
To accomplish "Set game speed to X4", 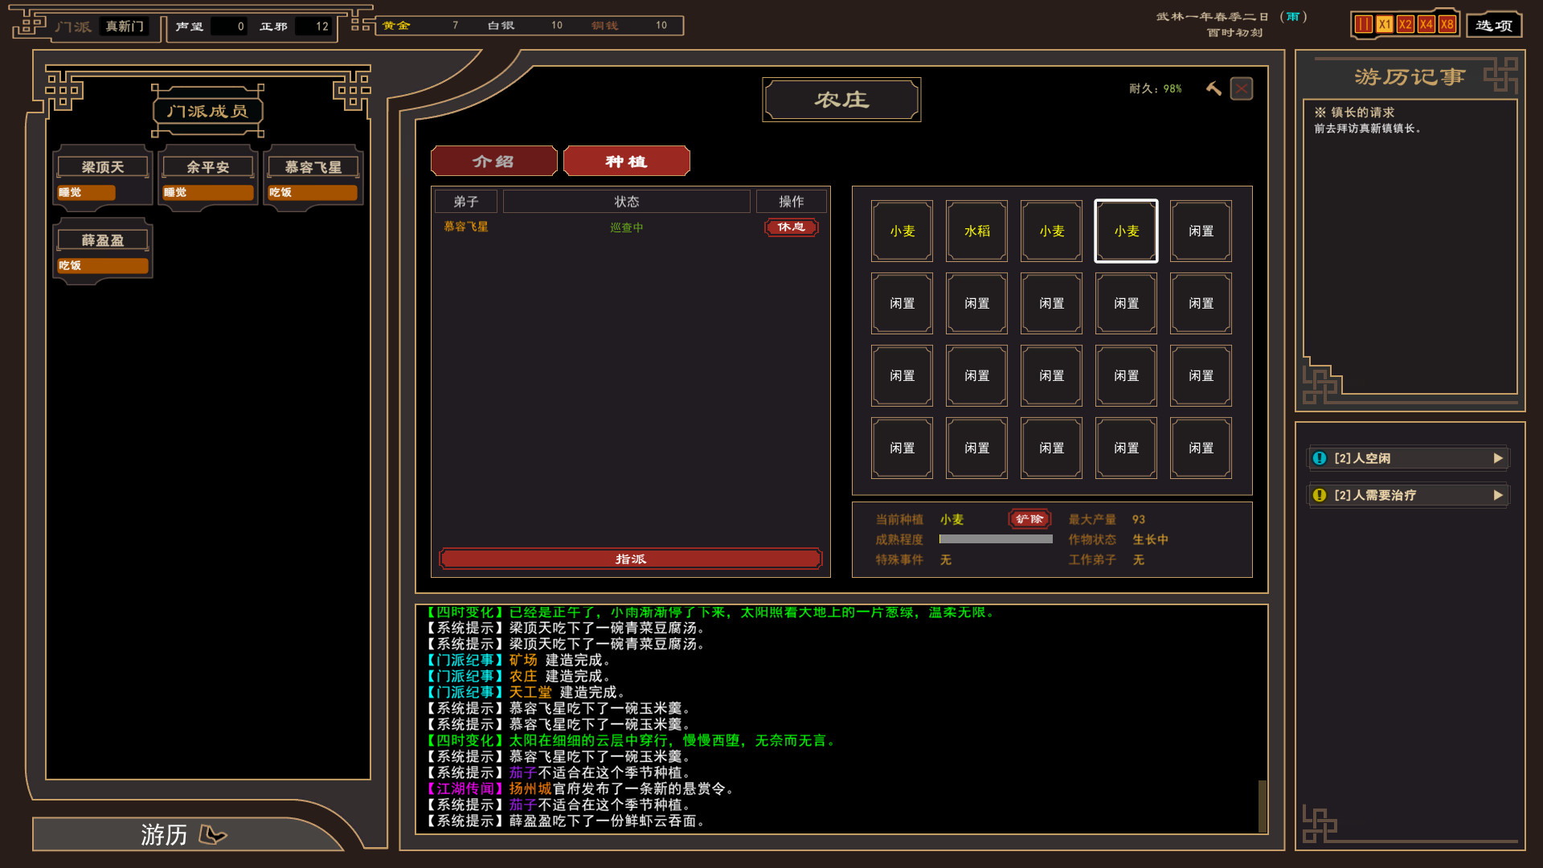I will point(1426,24).
